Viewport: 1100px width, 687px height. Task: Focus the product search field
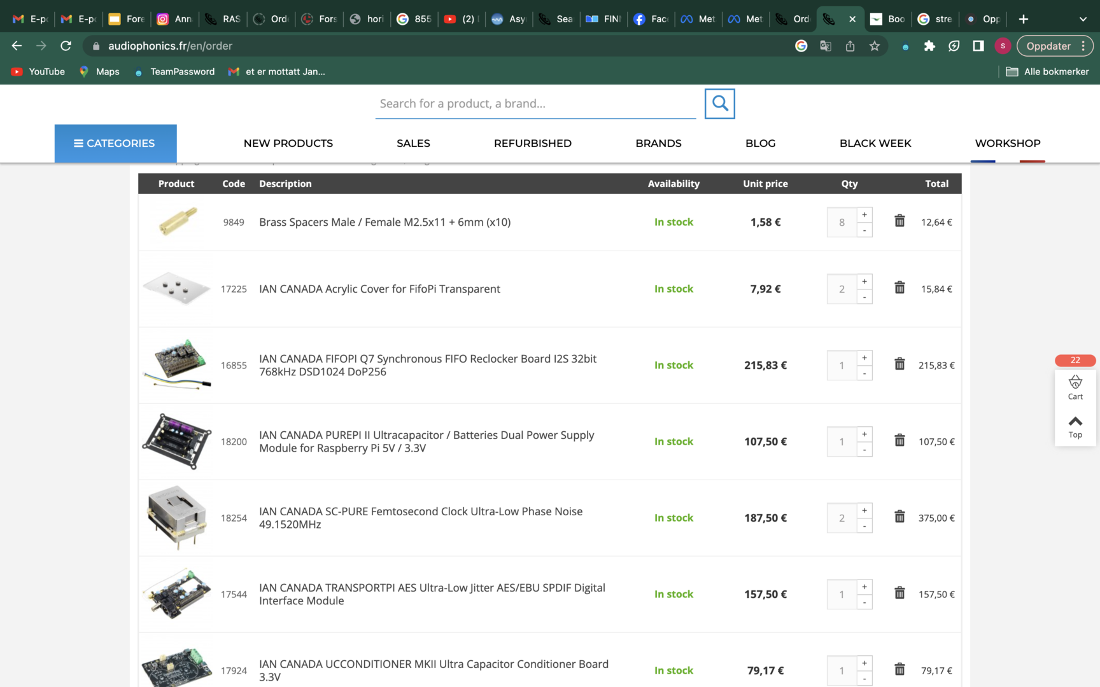(535, 104)
